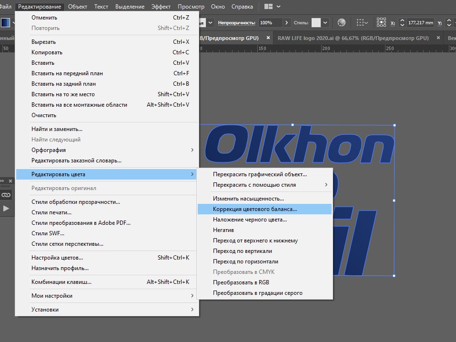Open the Просмотр menu
Viewport: 456px width, 342px height.
point(191,6)
